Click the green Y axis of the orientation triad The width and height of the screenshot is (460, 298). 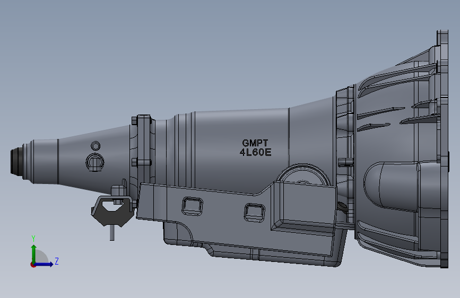34,254
